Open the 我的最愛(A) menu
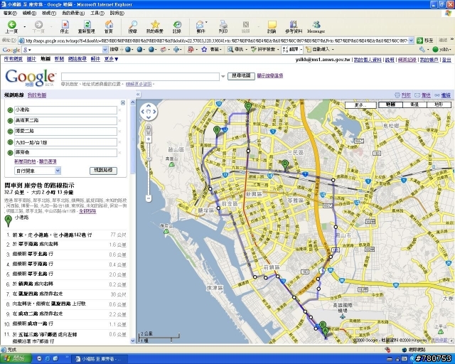455x364 pixels. [x=73, y=13]
